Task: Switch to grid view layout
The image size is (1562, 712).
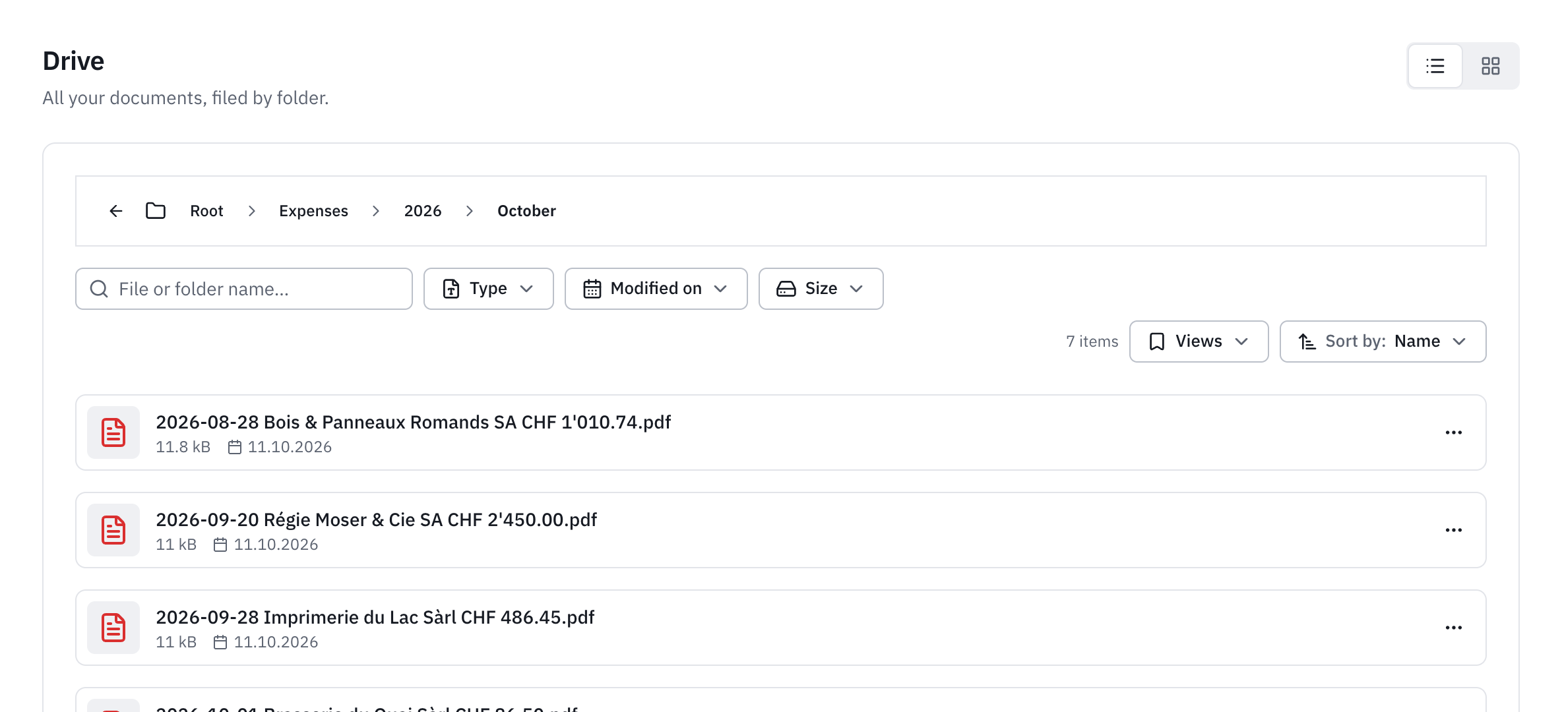Action: 1491,66
